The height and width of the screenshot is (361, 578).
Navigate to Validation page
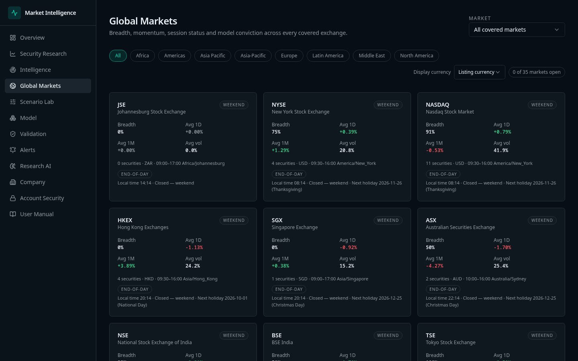pos(48,134)
